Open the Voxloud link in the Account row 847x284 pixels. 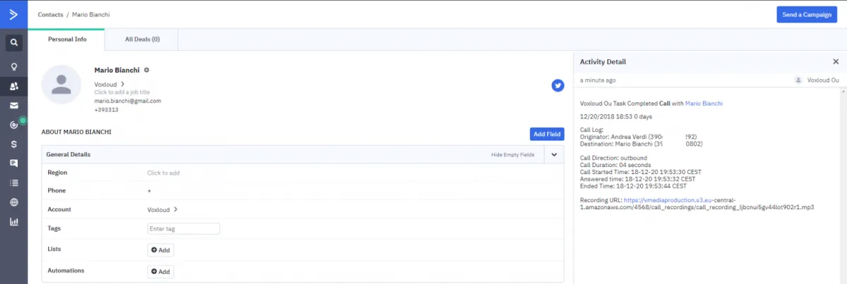(x=162, y=209)
